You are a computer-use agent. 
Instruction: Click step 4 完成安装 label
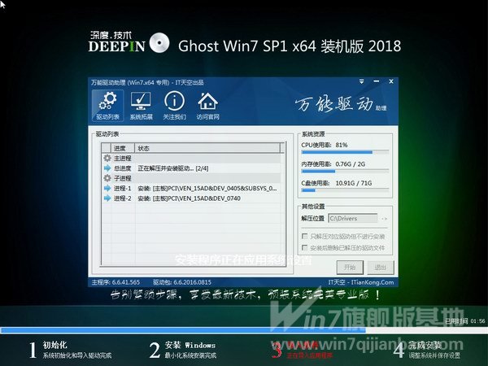(425, 345)
